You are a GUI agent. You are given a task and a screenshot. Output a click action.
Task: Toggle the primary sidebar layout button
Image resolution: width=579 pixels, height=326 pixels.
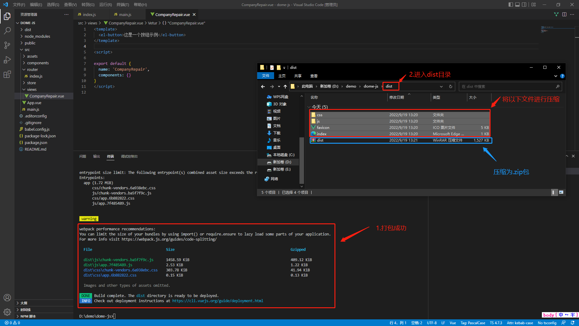click(510, 5)
